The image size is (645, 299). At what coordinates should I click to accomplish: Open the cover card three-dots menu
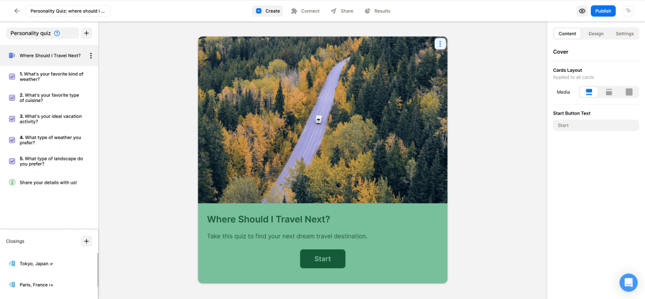pos(440,43)
